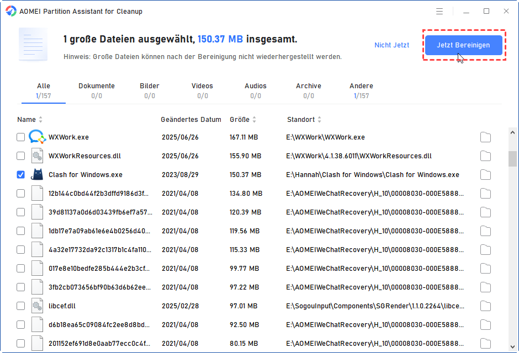Check the box for 39d81137a0d6d03439fb6ef7a57
519x353 pixels.
coord(20,212)
